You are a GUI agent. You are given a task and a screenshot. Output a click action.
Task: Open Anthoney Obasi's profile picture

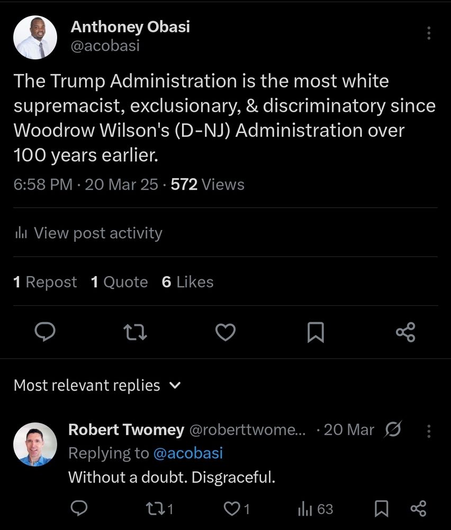[35, 37]
